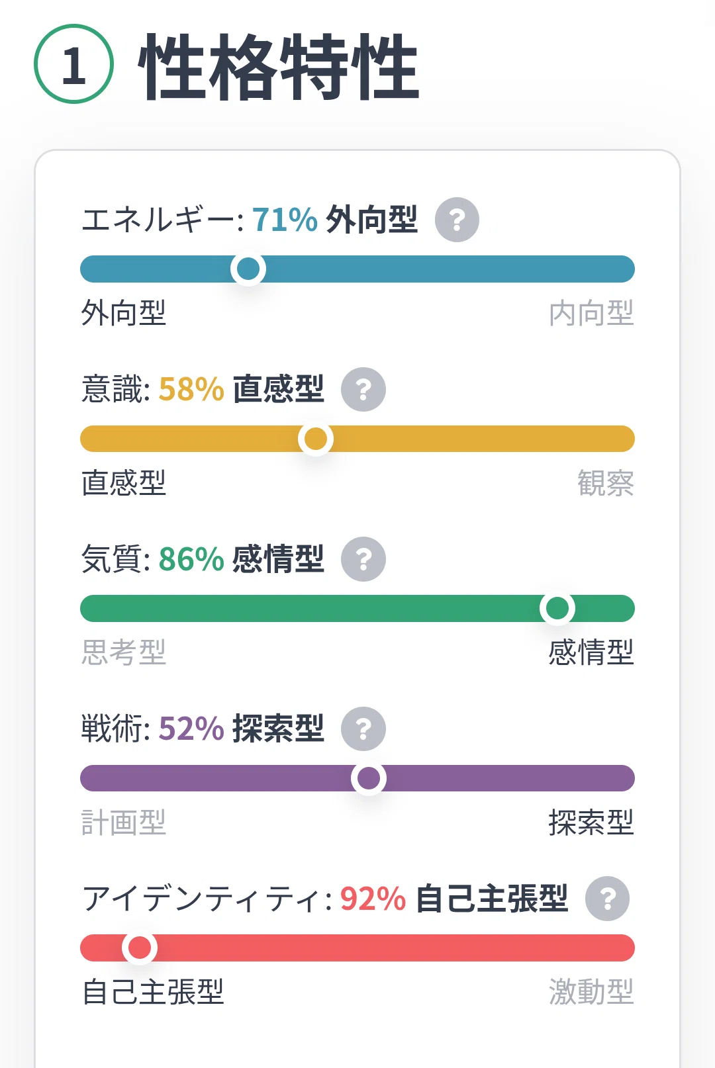Click the purple 戦術 slider knob
715x1068 pixels.
point(369,778)
